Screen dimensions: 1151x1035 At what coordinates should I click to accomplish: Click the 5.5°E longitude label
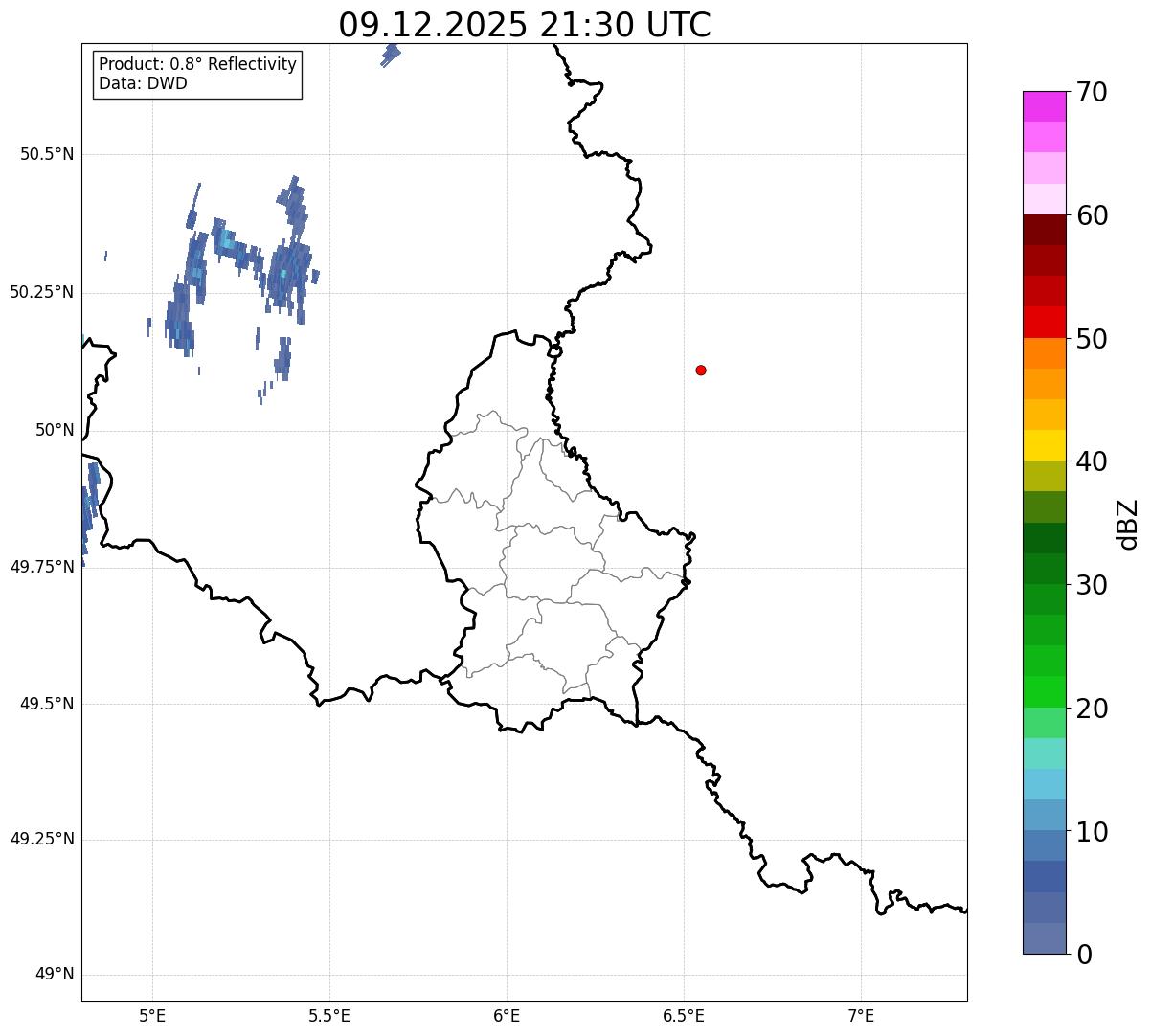[x=329, y=1016]
